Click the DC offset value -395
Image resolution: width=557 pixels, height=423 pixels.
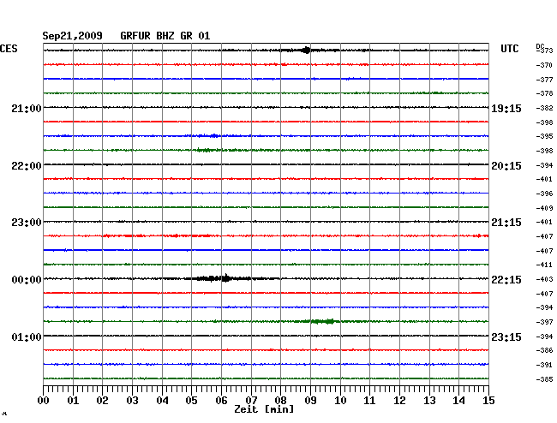(544, 136)
